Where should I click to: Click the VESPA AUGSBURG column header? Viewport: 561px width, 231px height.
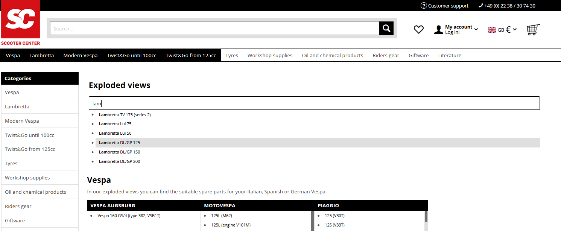pyautogui.click(x=113, y=205)
